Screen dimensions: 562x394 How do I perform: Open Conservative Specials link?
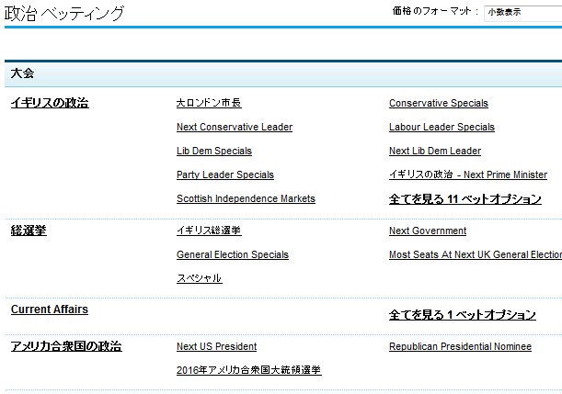(x=439, y=104)
